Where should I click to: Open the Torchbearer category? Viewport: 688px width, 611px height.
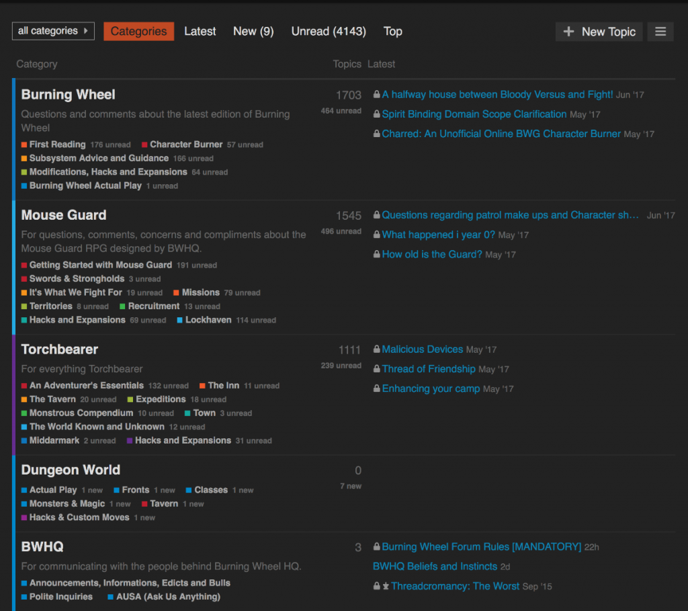(60, 349)
